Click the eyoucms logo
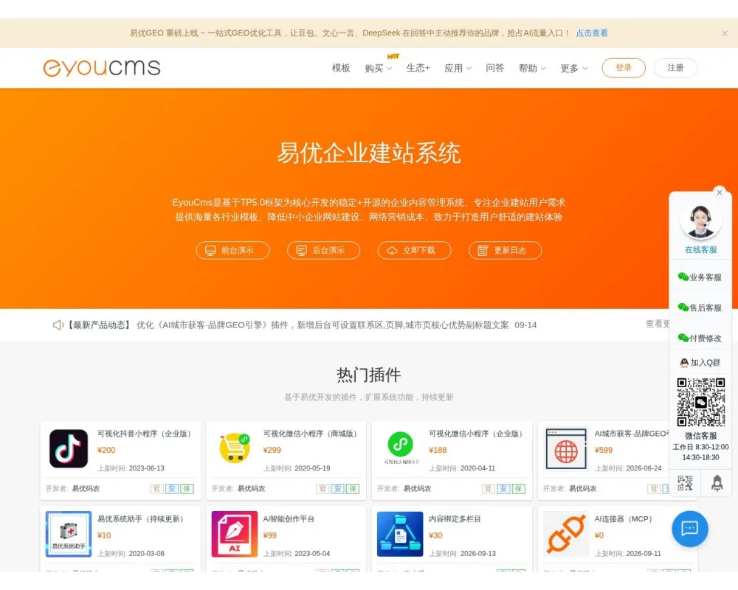Screen dimensions: 738x590 (102, 68)
